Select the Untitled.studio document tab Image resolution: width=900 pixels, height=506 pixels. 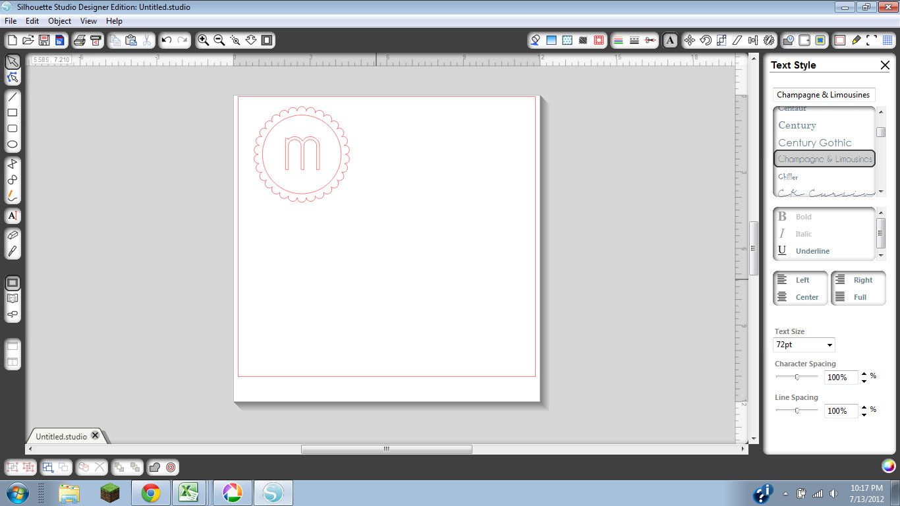point(61,436)
